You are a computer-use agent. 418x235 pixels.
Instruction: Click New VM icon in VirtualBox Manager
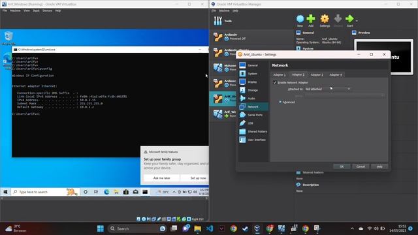300,21
